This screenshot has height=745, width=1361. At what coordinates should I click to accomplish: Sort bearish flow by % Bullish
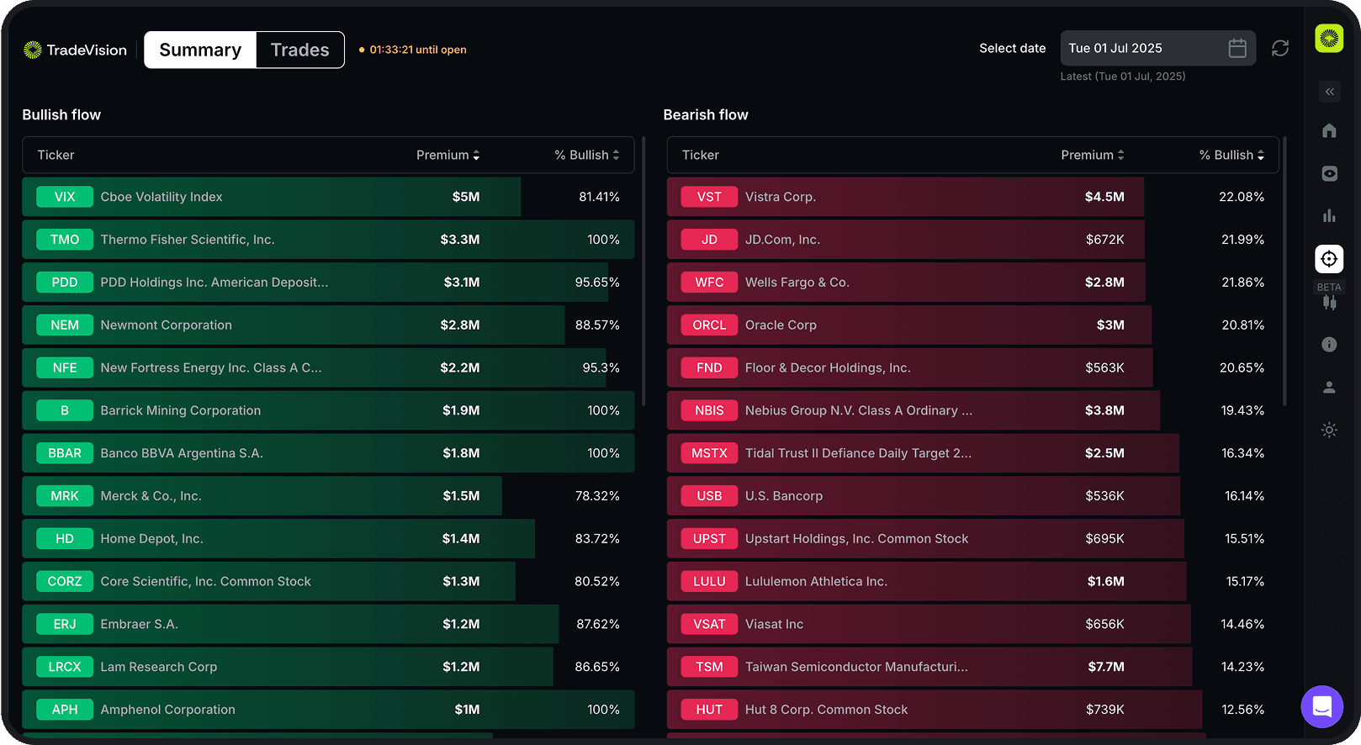(x=1231, y=156)
